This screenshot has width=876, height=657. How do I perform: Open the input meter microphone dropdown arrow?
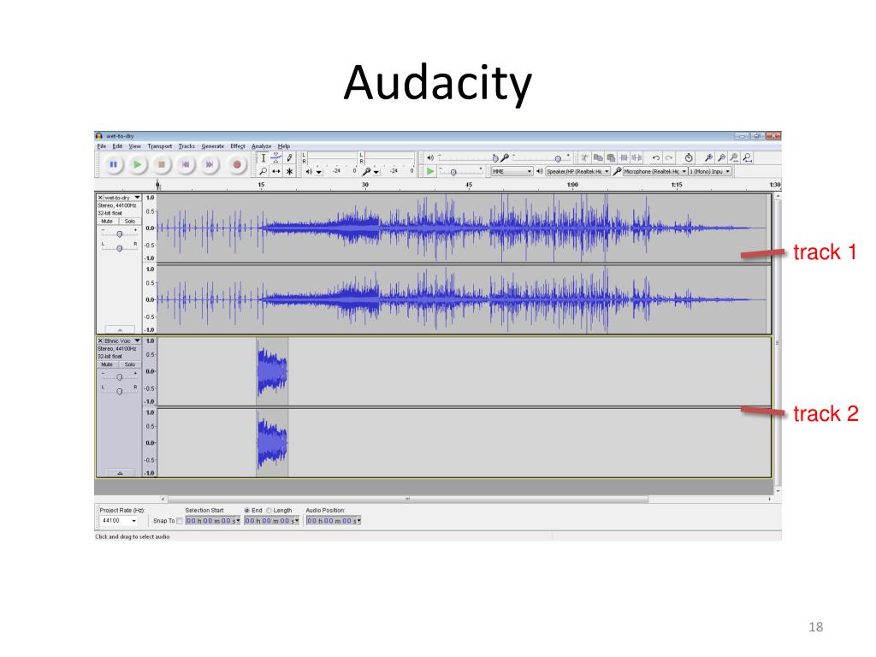(x=376, y=172)
